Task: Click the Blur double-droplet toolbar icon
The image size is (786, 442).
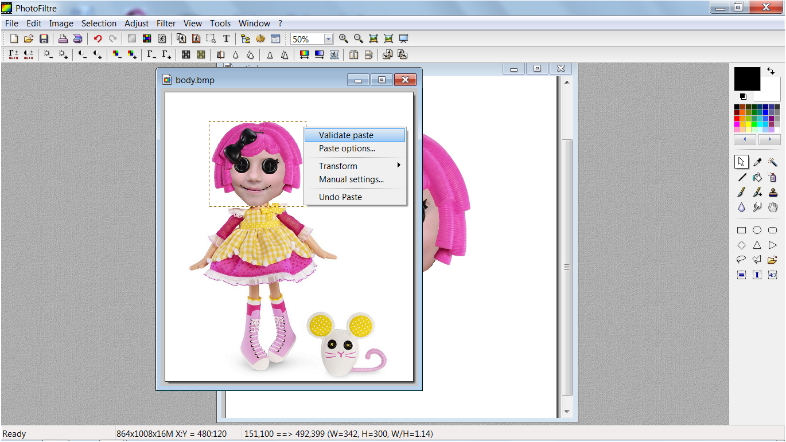Action: (x=250, y=54)
